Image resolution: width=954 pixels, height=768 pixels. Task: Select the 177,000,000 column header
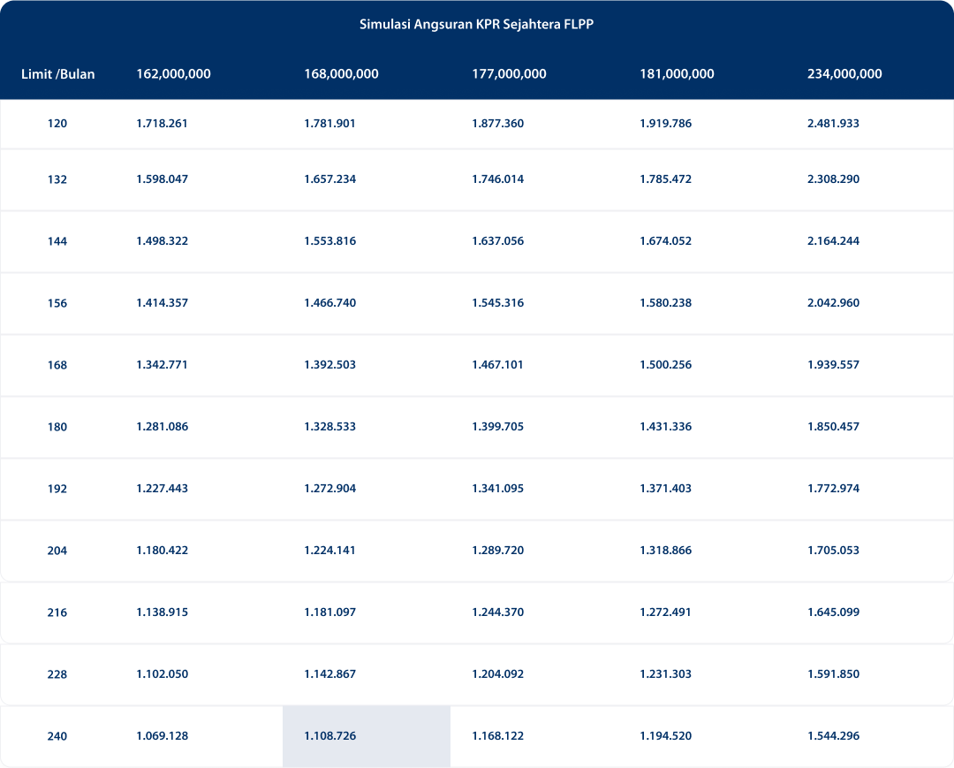[x=510, y=74]
